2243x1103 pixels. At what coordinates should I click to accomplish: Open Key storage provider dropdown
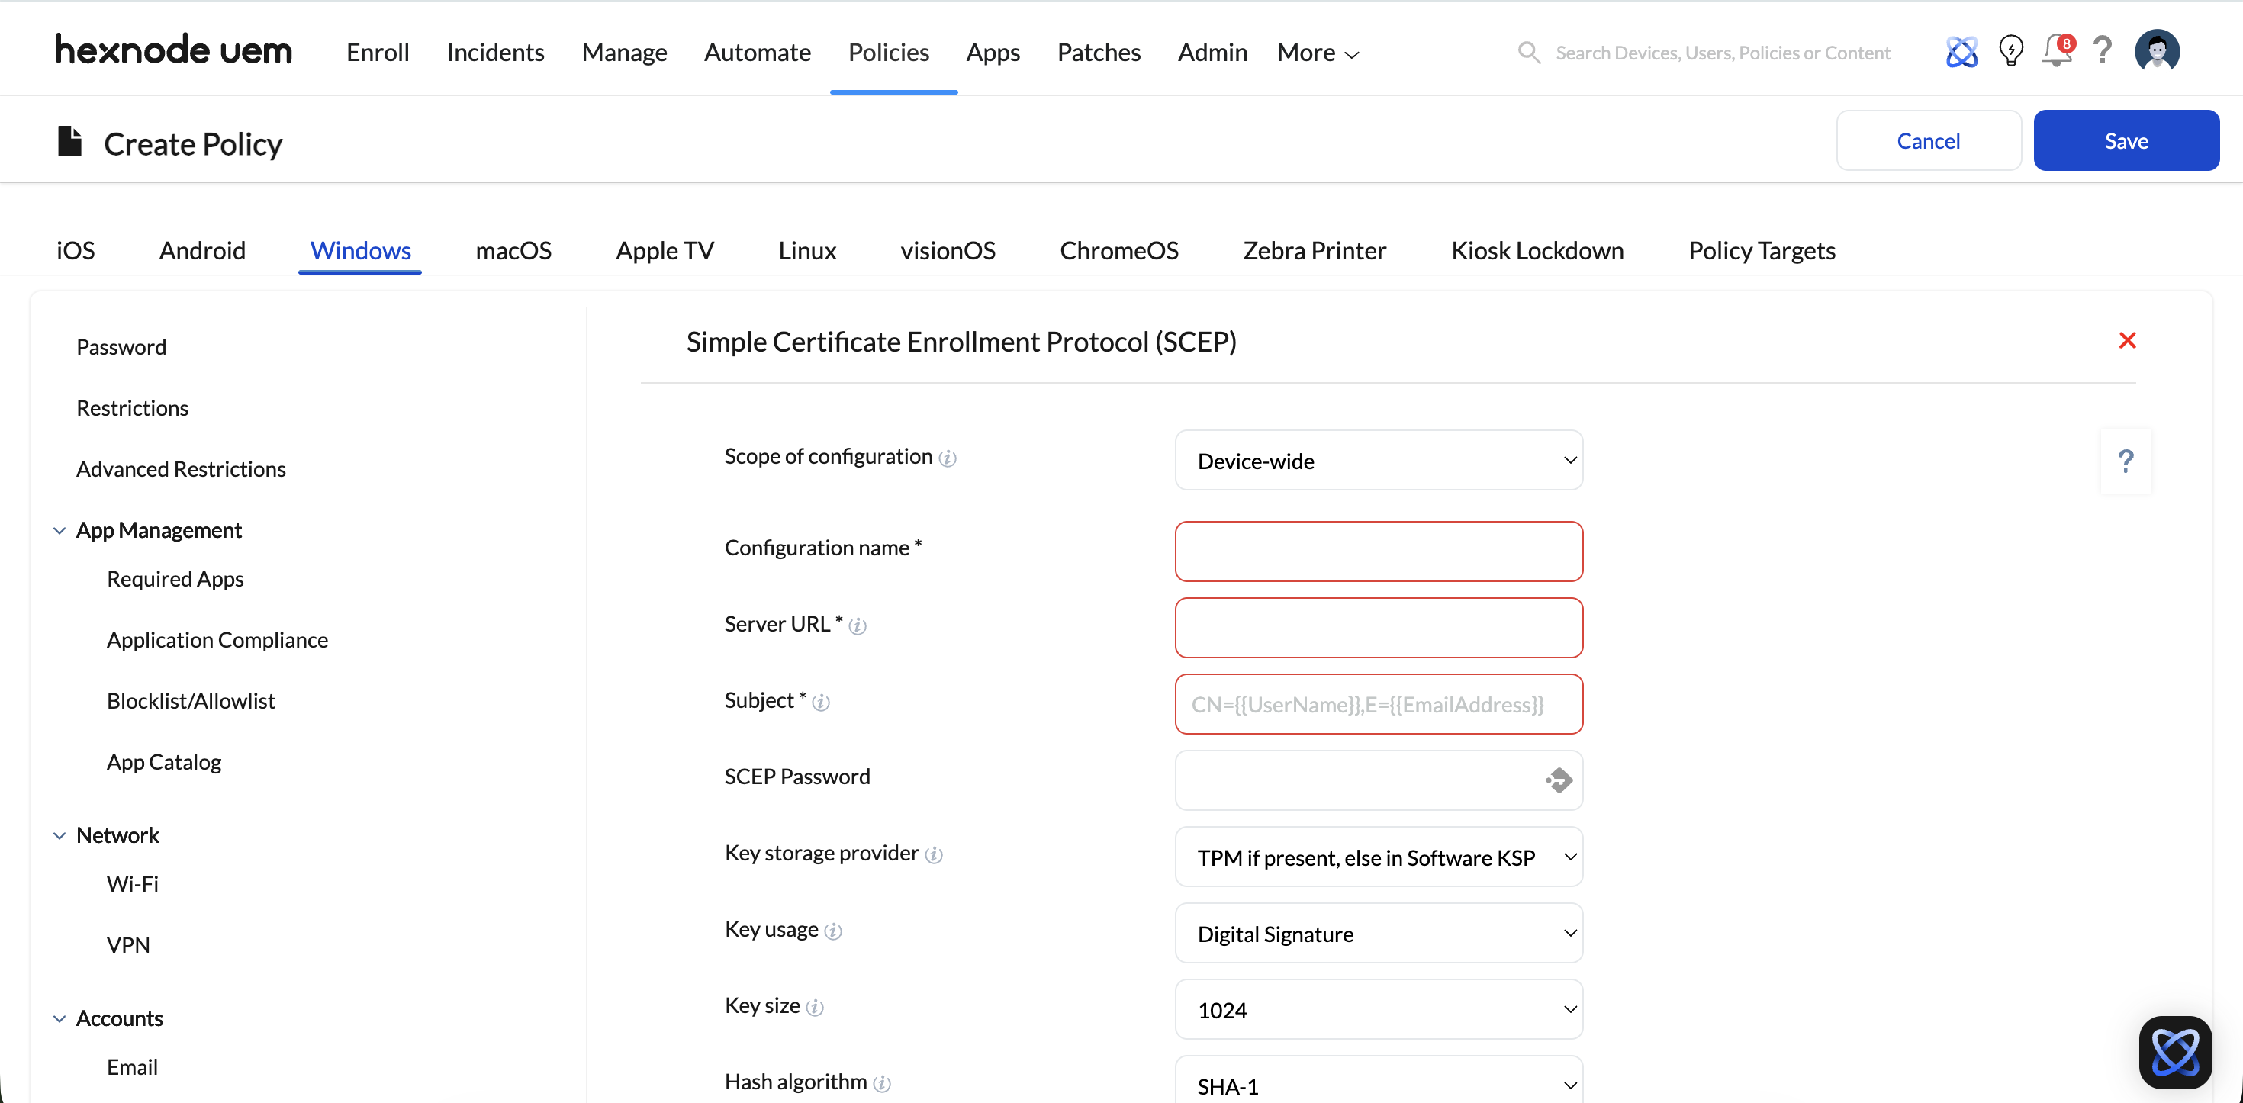click(x=1379, y=857)
